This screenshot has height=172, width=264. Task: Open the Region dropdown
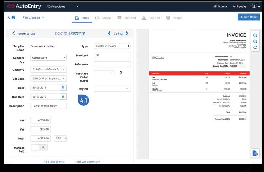pos(112,89)
